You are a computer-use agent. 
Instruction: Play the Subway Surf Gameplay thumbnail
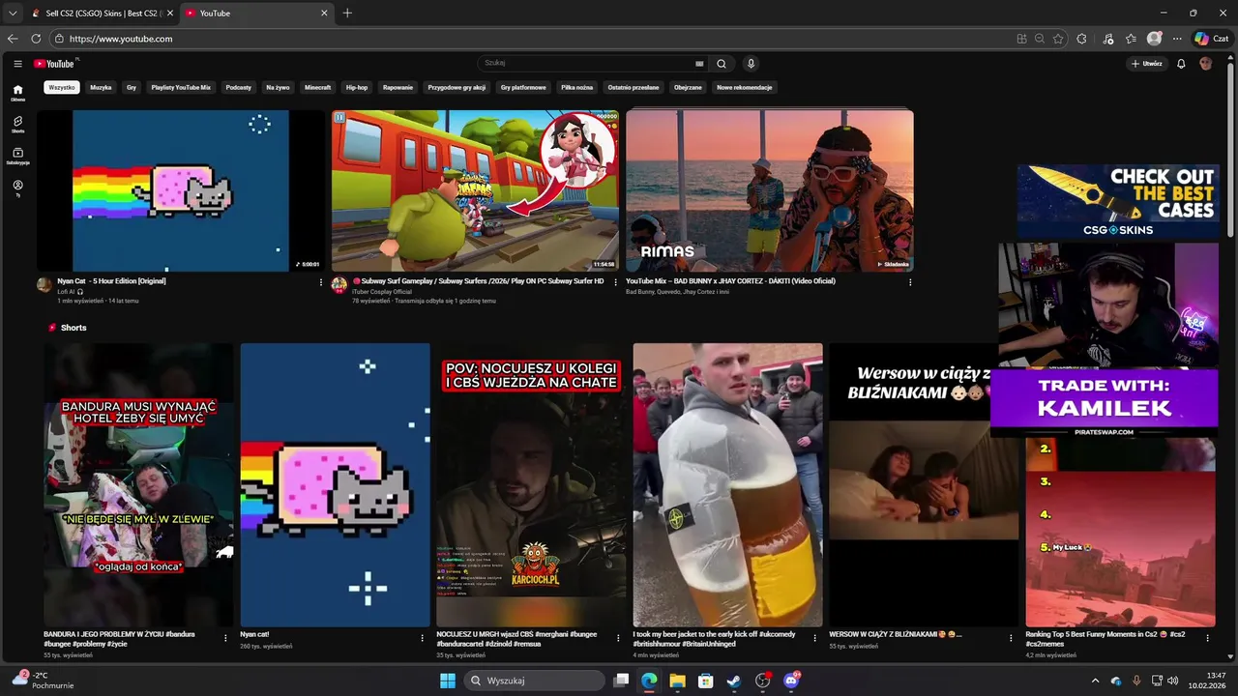[x=475, y=190]
